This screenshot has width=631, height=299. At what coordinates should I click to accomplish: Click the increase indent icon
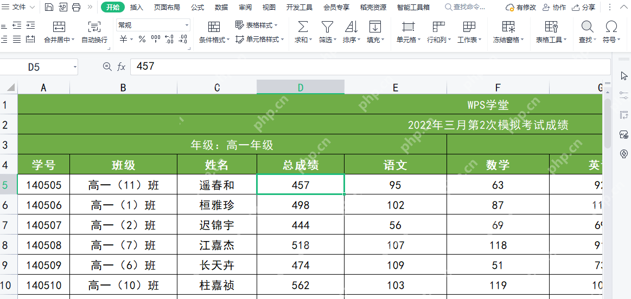(x=30, y=25)
